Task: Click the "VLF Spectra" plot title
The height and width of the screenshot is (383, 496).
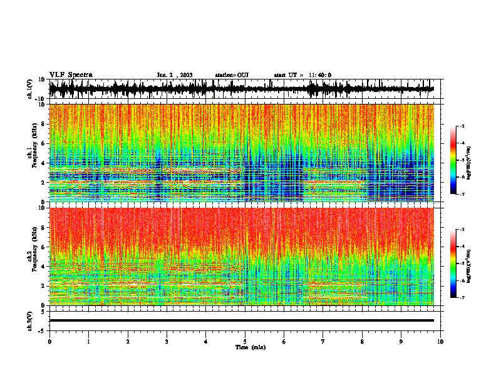Action: (x=71, y=75)
